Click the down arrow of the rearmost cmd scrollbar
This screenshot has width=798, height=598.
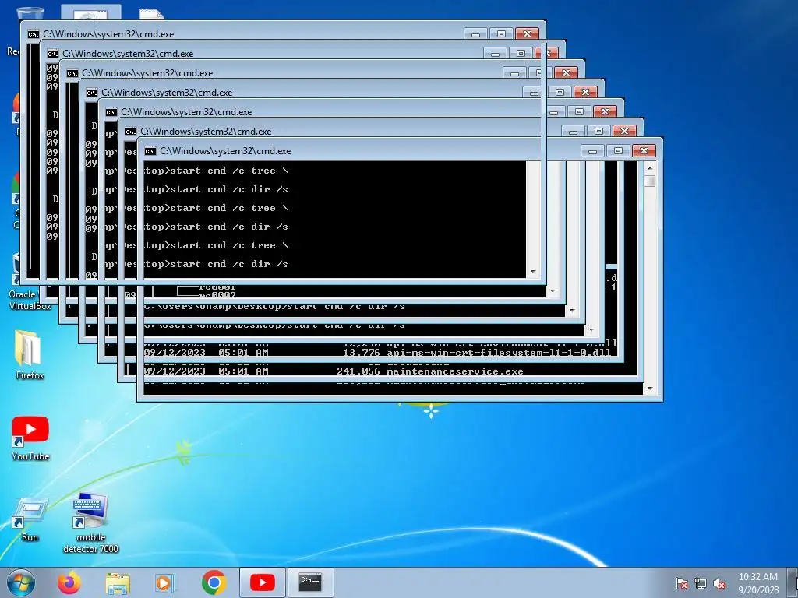coord(650,389)
